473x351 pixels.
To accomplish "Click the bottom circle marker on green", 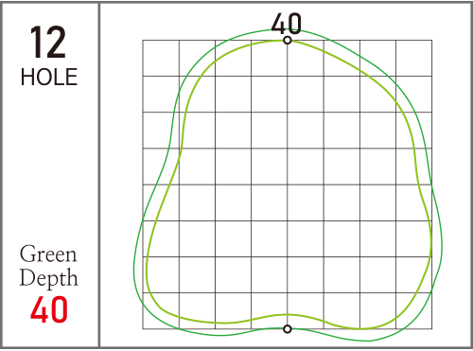I will tap(288, 329).
